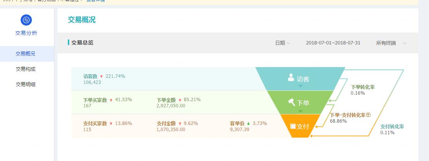429x161 pixels.
Task: Click the 交易分析 sidebar heading text
Action: tap(26, 33)
